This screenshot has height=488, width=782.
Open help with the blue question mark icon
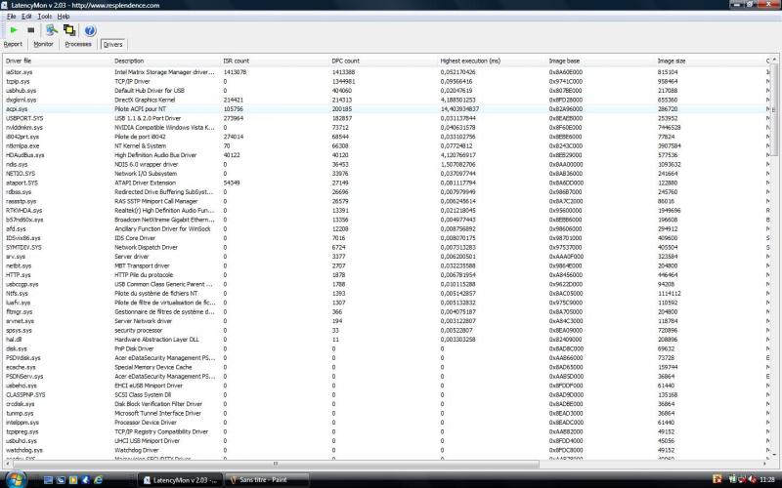(90, 30)
